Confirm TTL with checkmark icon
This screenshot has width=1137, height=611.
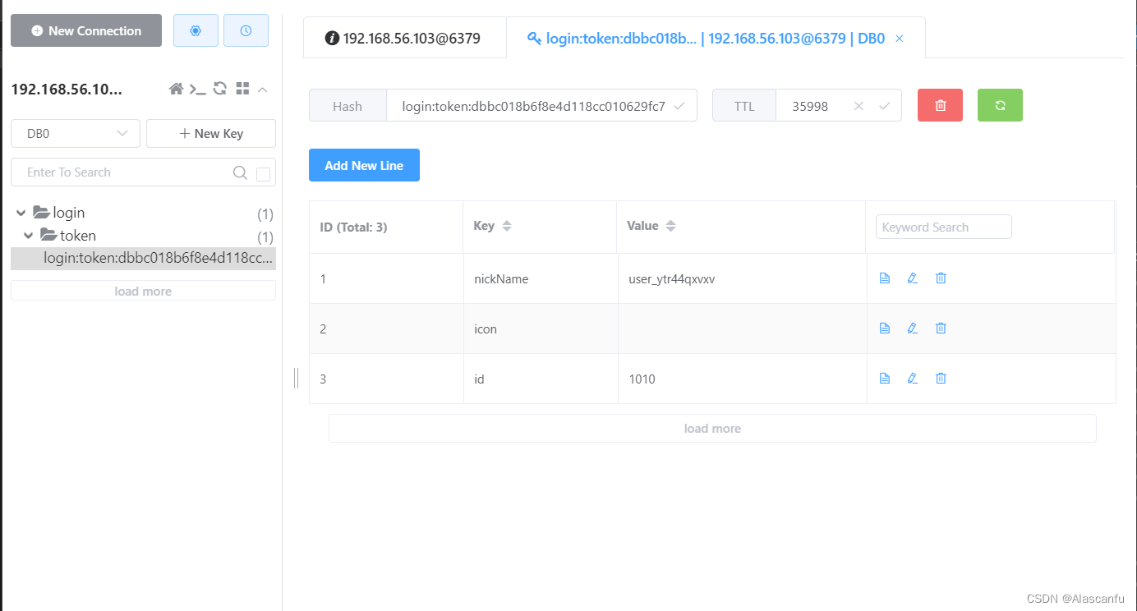click(884, 106)
